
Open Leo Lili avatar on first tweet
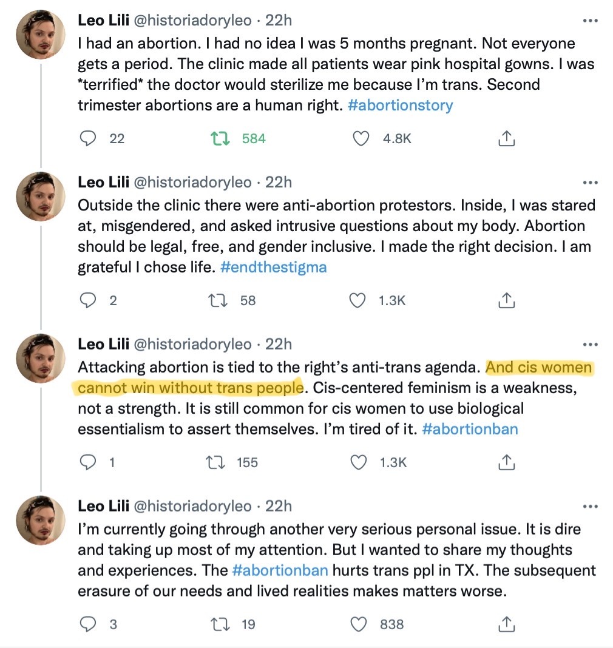pos(41,35)
